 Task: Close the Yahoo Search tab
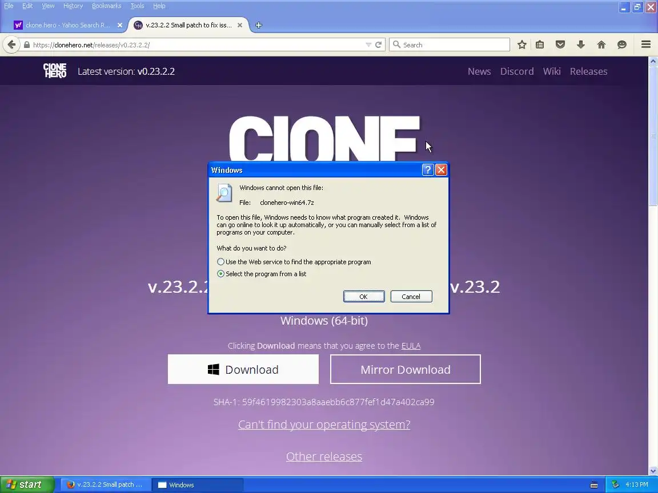tap(119, 25)
